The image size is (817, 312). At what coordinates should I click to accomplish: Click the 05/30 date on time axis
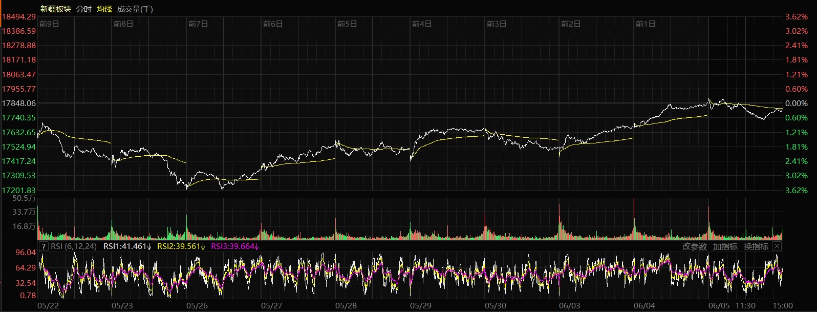click(496, 306)
